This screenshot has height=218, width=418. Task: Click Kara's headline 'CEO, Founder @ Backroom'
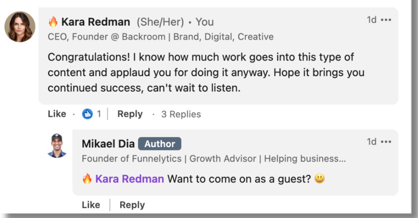point(107,37)
